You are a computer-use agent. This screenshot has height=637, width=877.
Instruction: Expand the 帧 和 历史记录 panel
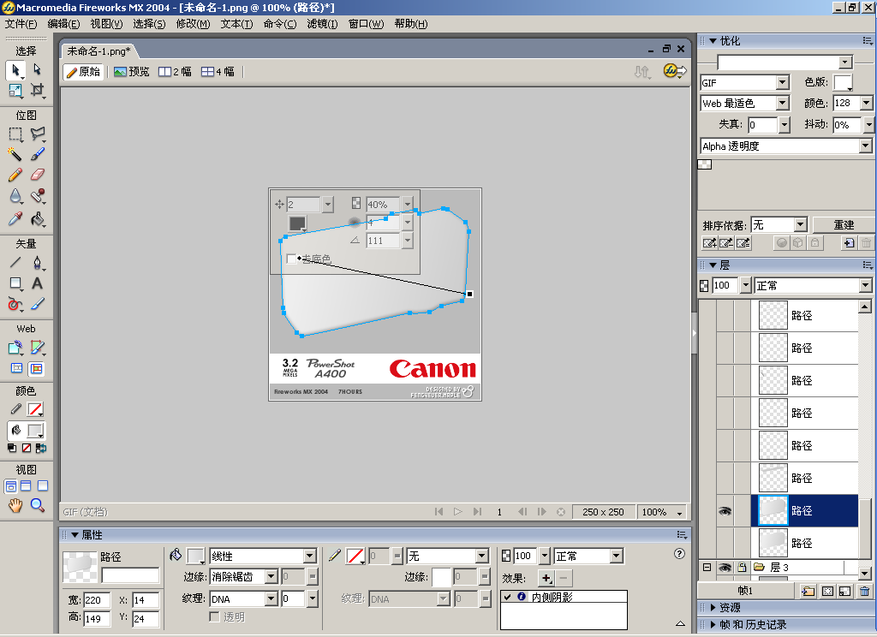(x=713, y=625)
